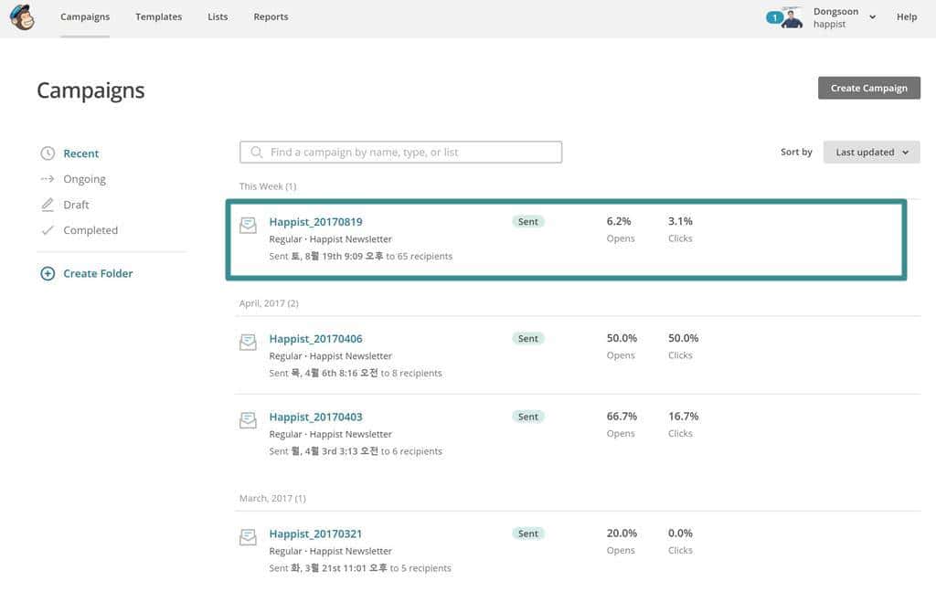
Task: Click the search magnifier icon
Action: pyautogui.click(x=256, y=151)
